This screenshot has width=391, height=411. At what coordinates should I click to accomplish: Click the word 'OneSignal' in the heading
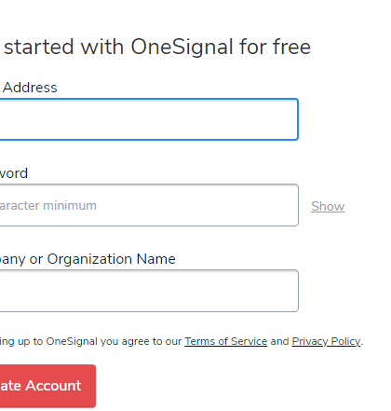(182, 48)
